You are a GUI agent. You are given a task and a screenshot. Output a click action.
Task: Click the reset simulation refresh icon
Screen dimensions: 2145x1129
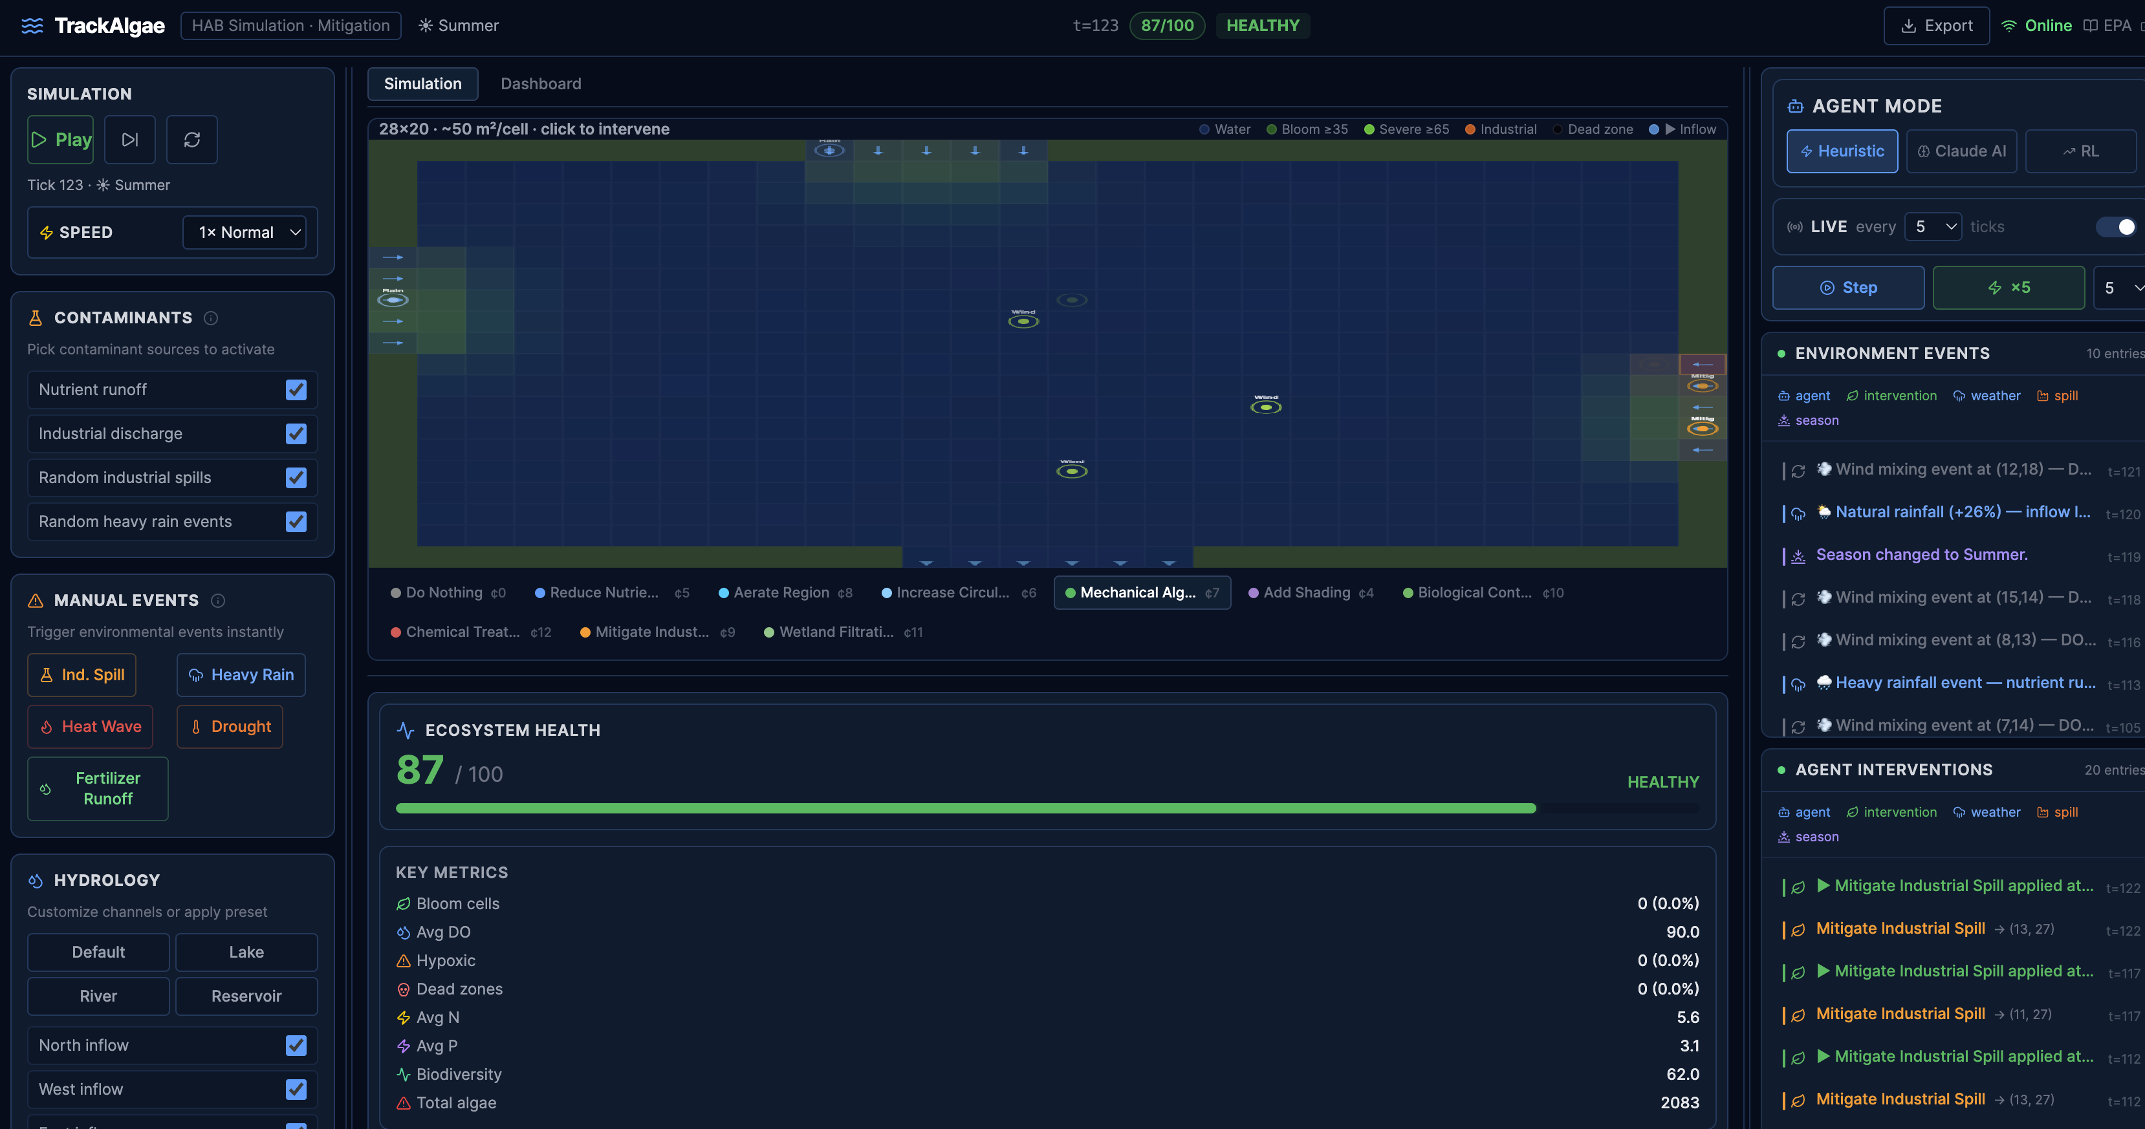(x=191, y=140)
